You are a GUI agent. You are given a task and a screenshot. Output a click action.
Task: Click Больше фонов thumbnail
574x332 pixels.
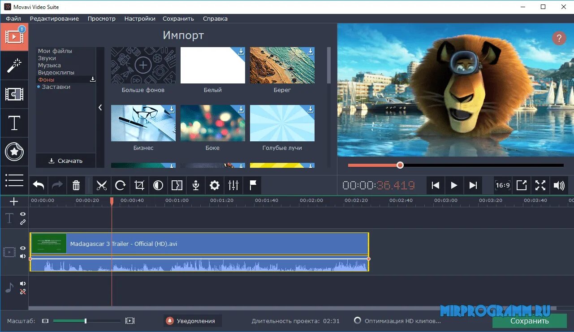click(143, 66)
